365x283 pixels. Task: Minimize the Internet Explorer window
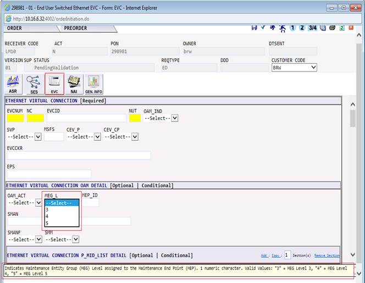[331, 8]
